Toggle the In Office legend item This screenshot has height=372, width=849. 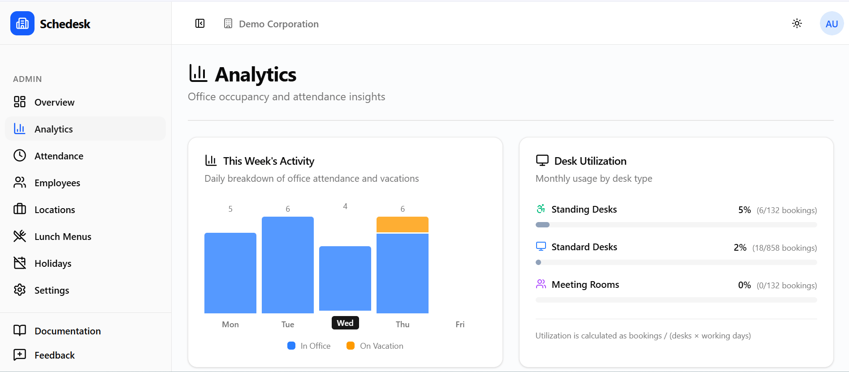[x=308, y=346]
